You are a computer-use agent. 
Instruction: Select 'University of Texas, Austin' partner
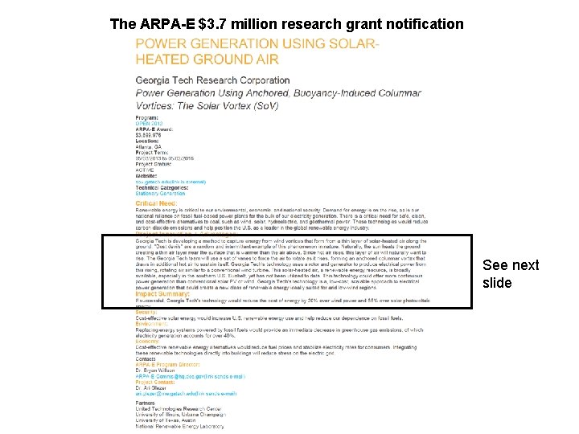pos(166,420)
